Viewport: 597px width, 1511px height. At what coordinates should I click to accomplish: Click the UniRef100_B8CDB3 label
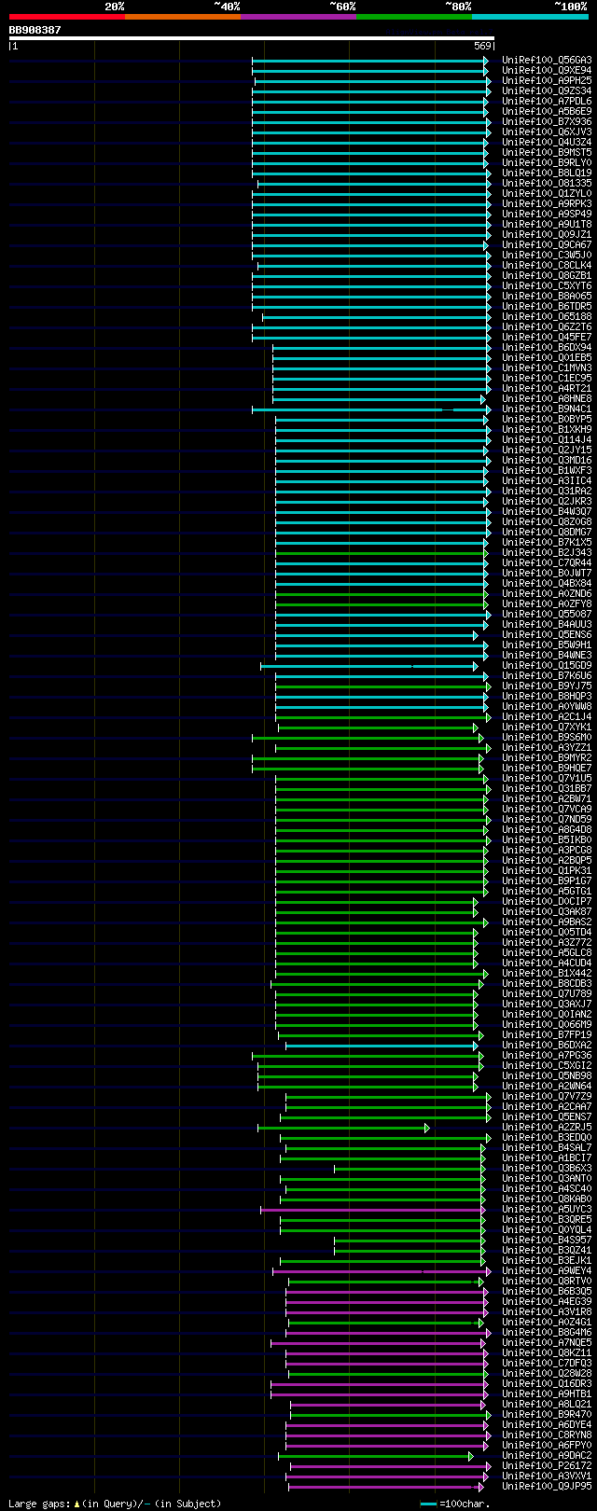547,983
